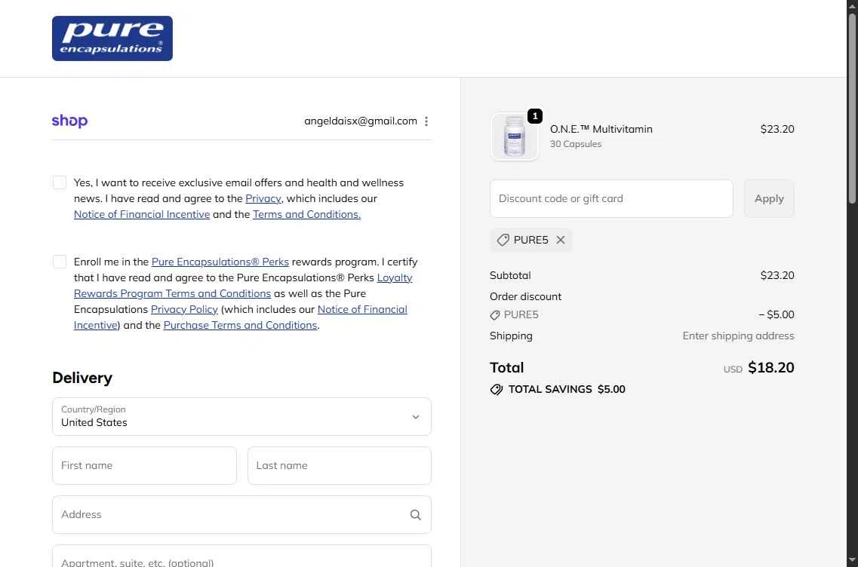Click the search icon in Address field
The image size is (858, 567).
(x=416, y=514)
